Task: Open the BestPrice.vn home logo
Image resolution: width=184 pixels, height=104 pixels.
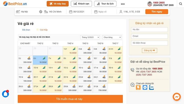Action: 15,4
